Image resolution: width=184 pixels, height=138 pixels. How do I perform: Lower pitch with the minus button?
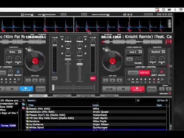coord(162,89)
